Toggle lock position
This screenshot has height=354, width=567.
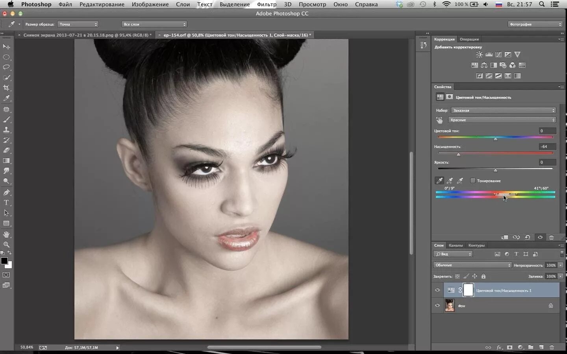pos(474,277)
